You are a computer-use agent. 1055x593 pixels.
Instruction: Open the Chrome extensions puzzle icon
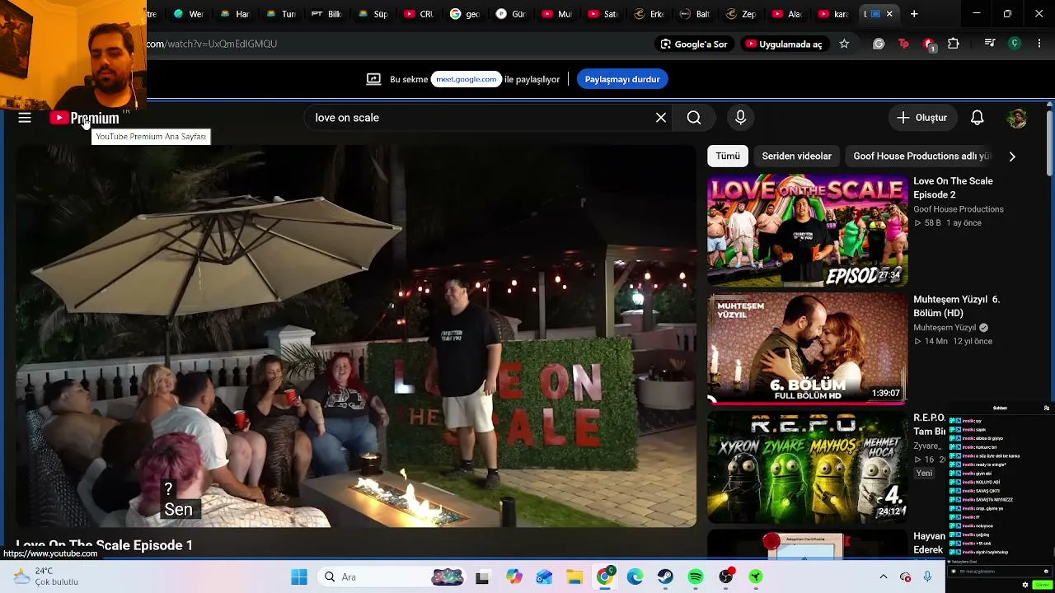click(x=954, y=44)
